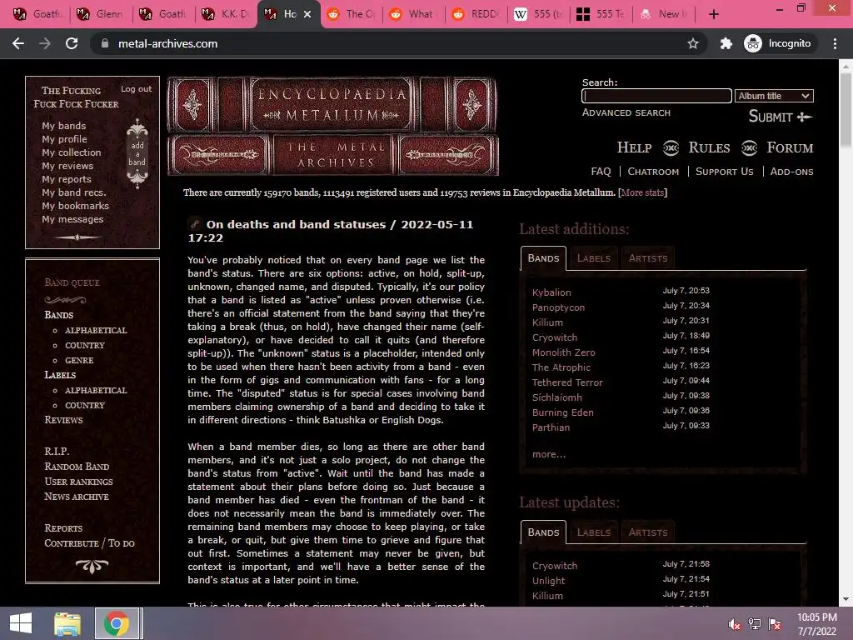Open Chrome extensions puzzle icon
Screen dimensions: 853x640
pyautogui.click(x=726, y=43)
